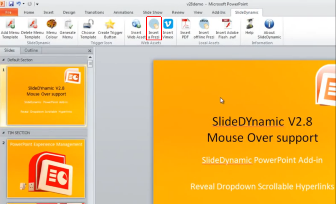Click the Insert Vimeo icon
336x204 pixels.
[168, 24]
